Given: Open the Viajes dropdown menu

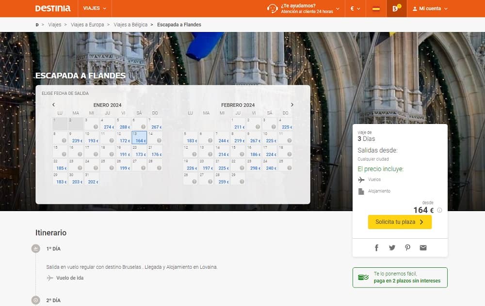Looking at the screenshot, I should pos(95,8).
